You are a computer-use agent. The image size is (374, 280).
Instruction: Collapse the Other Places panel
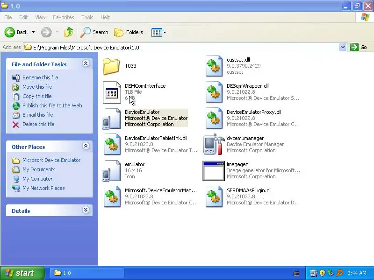[86, 146]
